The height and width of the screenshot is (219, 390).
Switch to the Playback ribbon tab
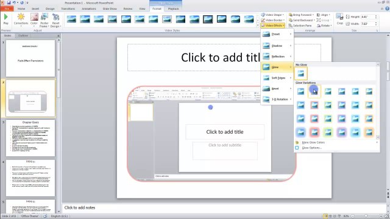(173, 9)
